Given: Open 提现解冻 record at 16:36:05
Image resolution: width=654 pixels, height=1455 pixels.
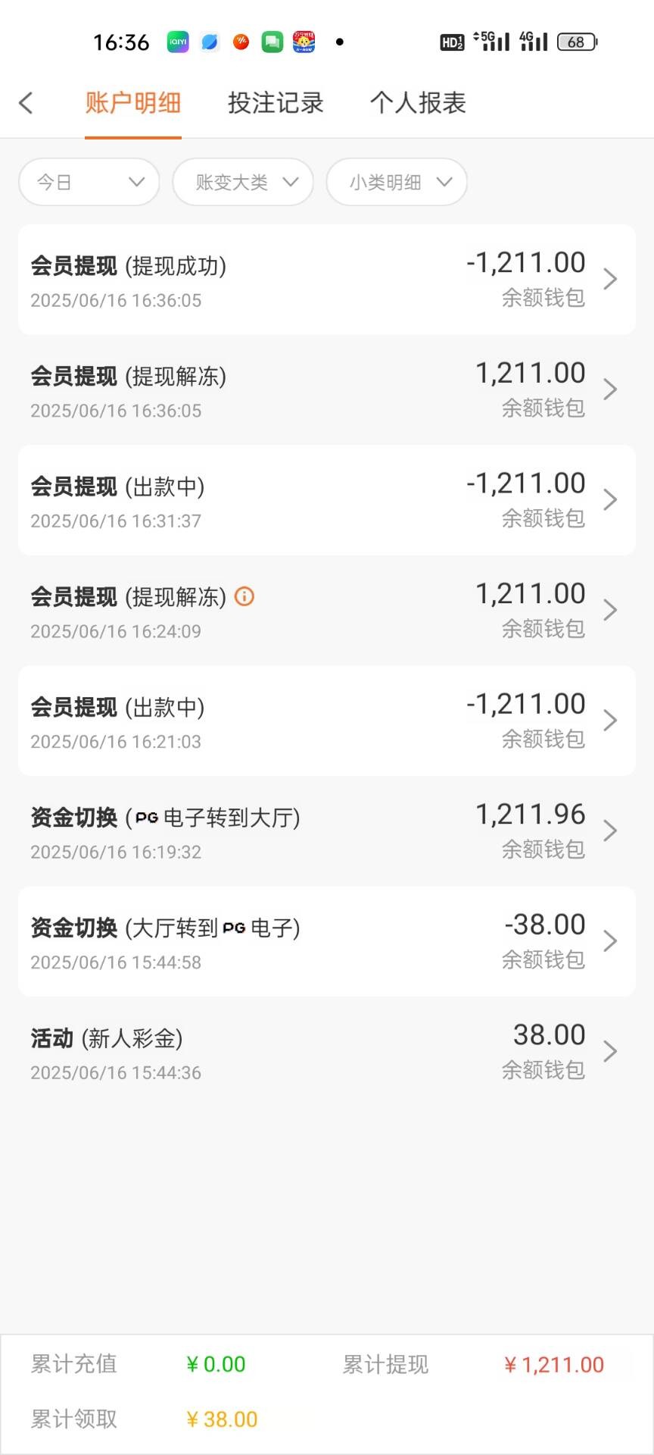Looking at the screenshot, I should pyautogui.click(x=326, y=390).
